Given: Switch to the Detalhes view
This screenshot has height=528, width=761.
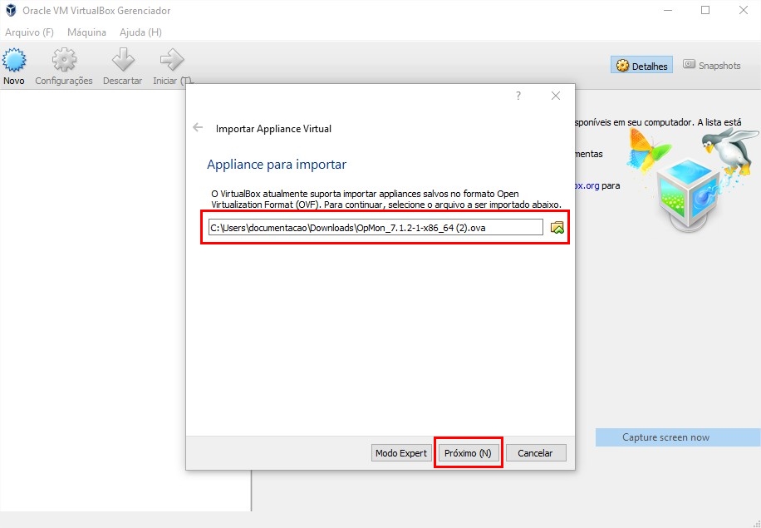Looking at the screenshot, I should 641,66.
